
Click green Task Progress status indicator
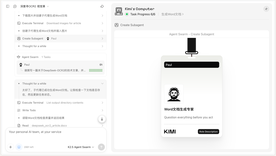pyautogui.click(x=127, y=14)
